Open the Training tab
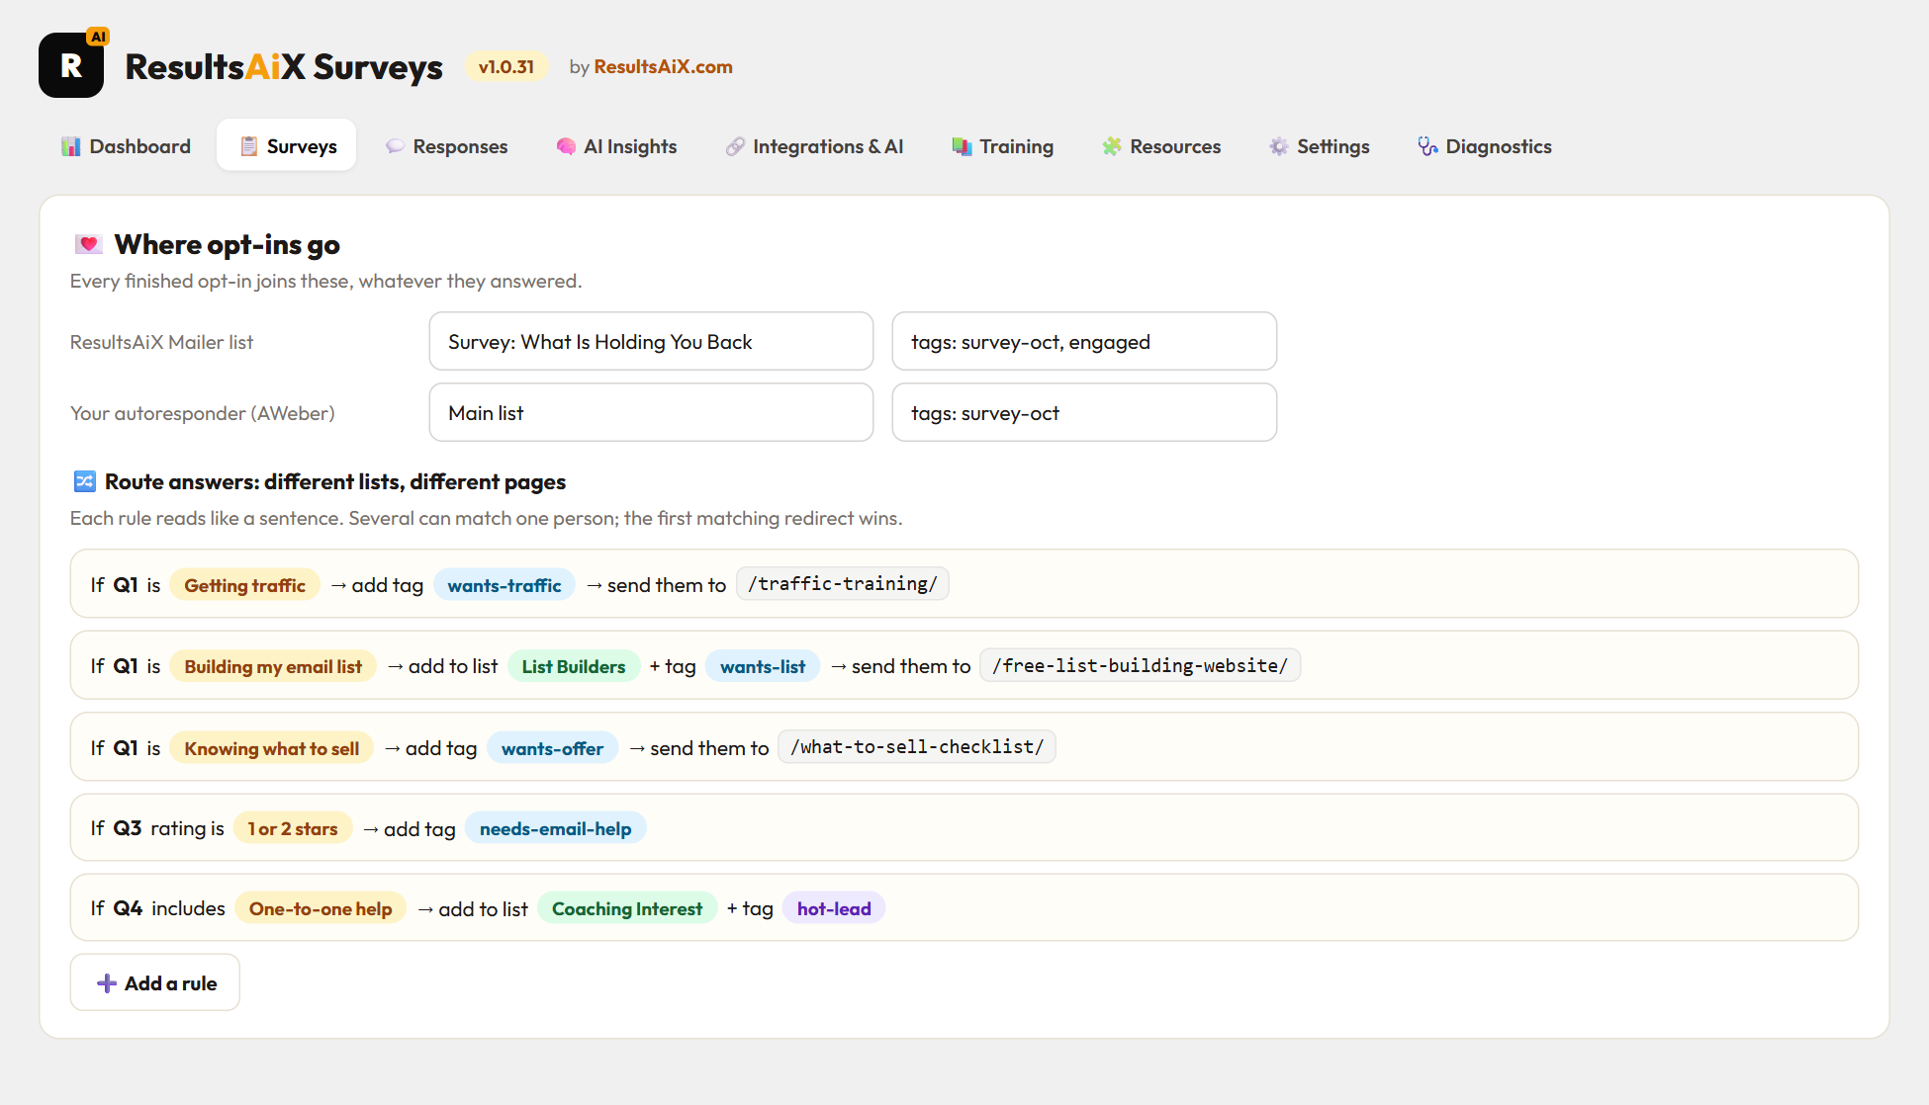 1003,146
